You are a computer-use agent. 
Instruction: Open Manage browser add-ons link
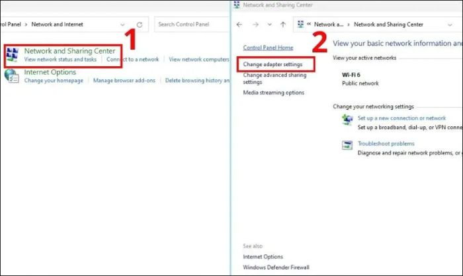pyautogui.click(x=124, y=80)
